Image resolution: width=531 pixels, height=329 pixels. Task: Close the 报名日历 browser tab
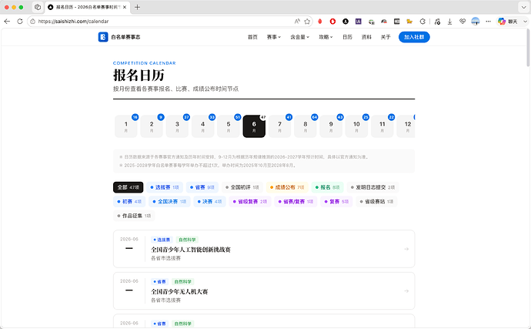point(125,7)
